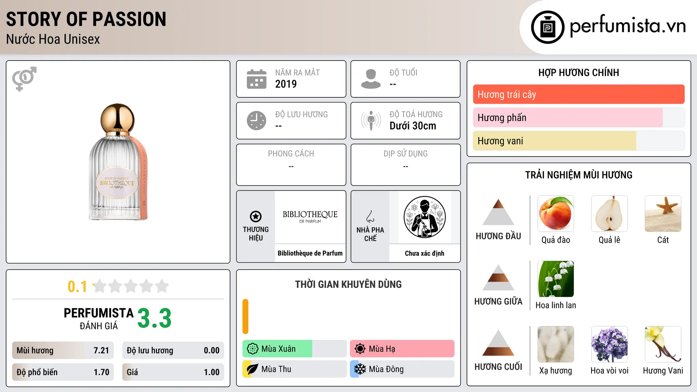The height and width of the screenshot is (392, 697).
Task: Click the sun icon for Mùa Hạ
Action: click(360, 349)
